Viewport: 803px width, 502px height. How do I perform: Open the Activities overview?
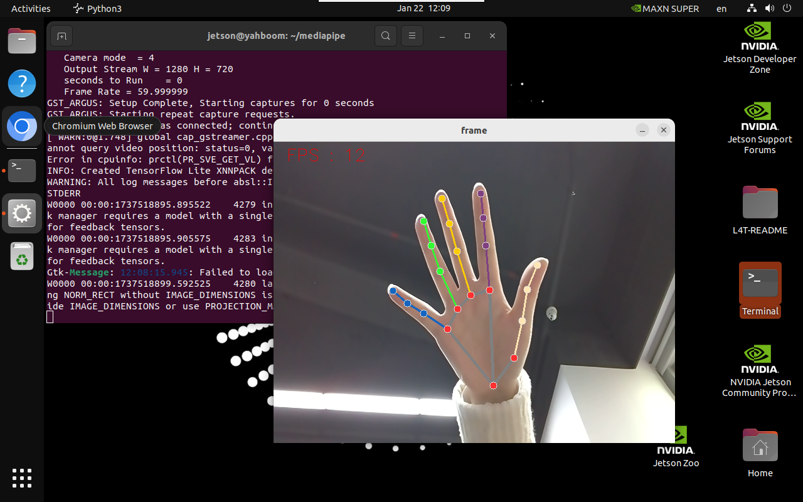click(31, 9)
